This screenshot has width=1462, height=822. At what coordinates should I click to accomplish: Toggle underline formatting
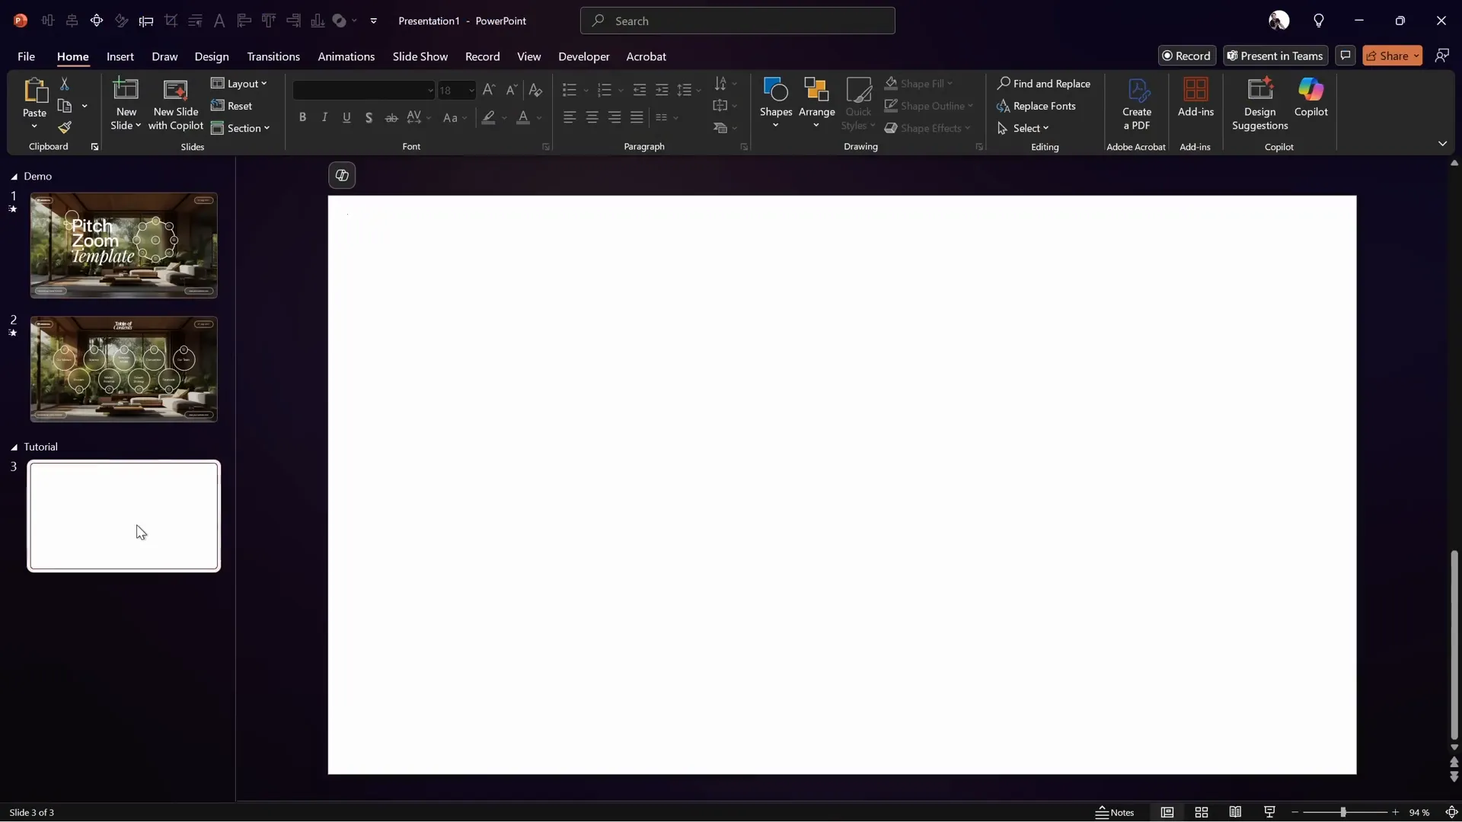[347, 118]
